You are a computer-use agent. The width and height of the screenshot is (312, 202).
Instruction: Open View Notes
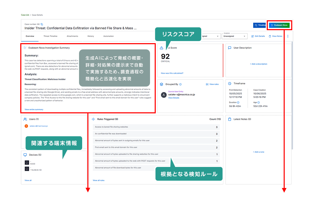(x=275, y=36)
